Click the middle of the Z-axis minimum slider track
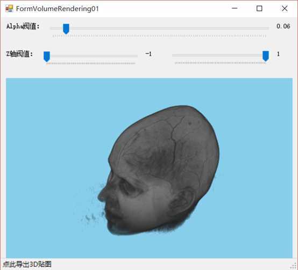The image size is (298, 270). click(x=90, y=56)
